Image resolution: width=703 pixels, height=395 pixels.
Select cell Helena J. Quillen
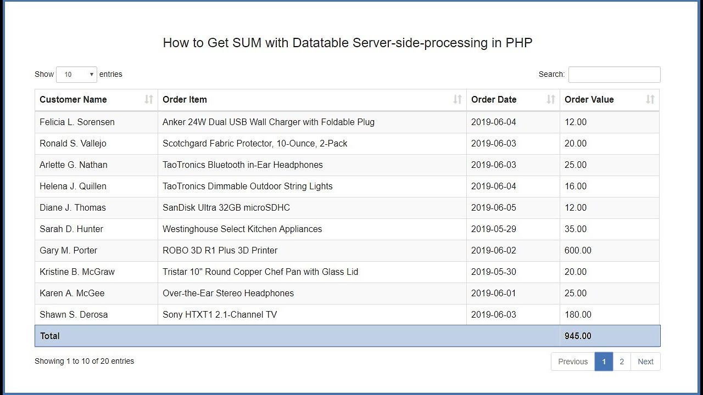click(96, 186)
